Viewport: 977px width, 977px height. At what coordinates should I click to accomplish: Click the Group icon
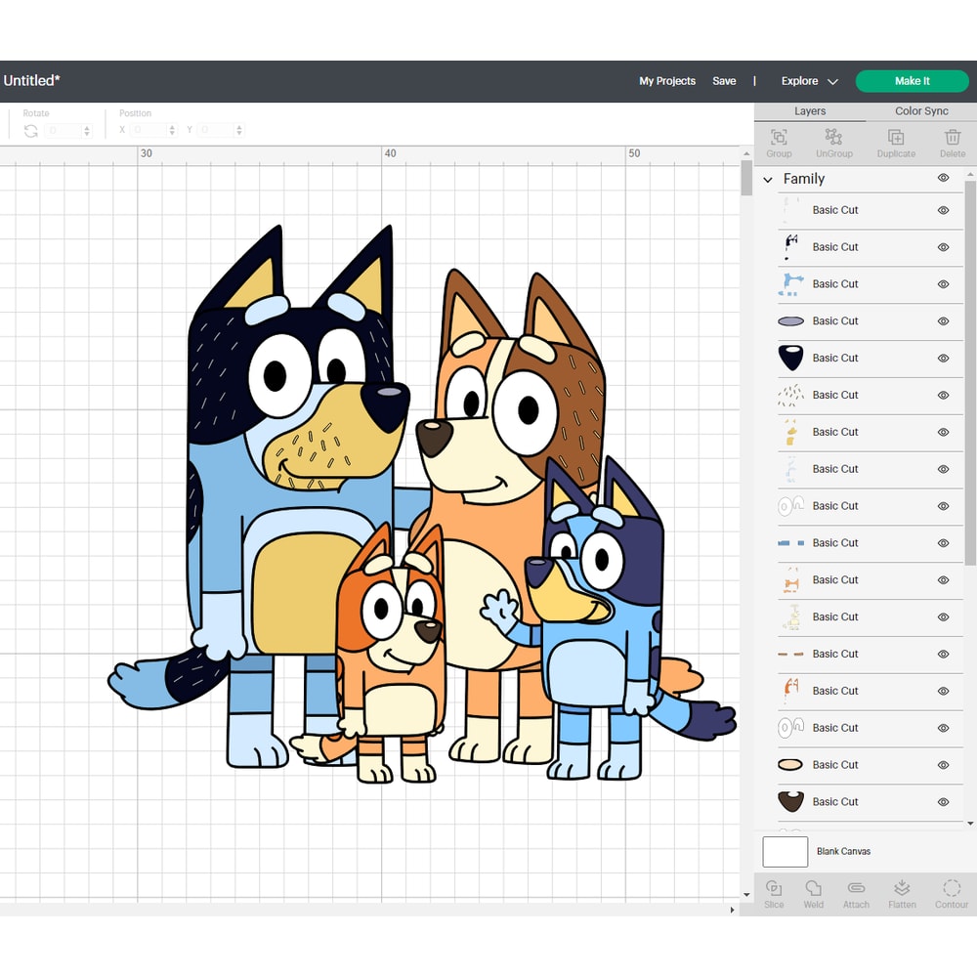pyautogui.click(x=779, y=142)
